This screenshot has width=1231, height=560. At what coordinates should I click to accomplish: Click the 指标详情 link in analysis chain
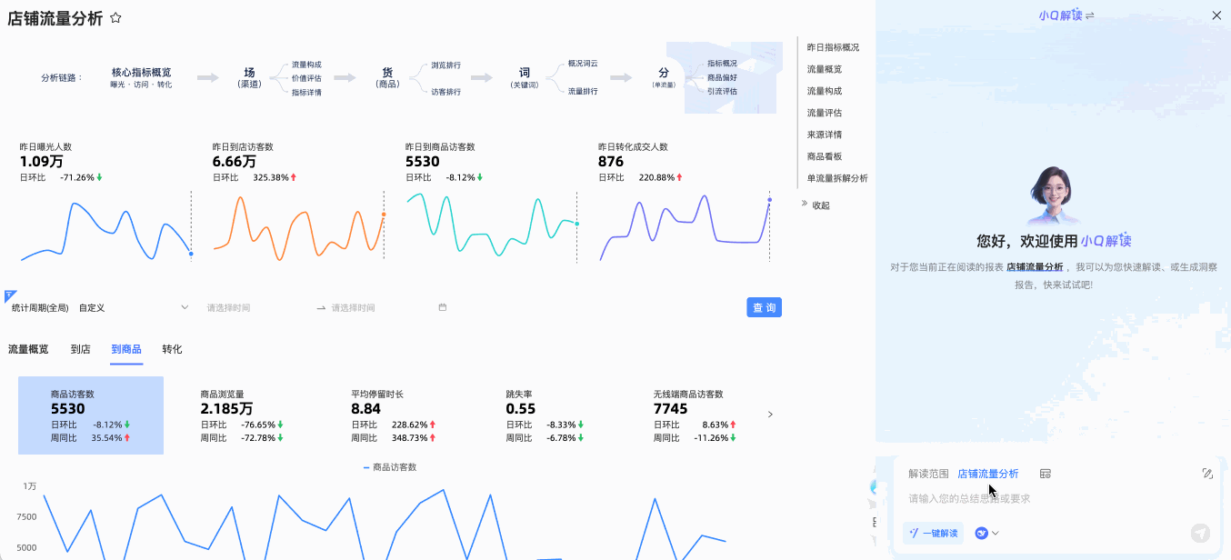[x=306, y=92]
